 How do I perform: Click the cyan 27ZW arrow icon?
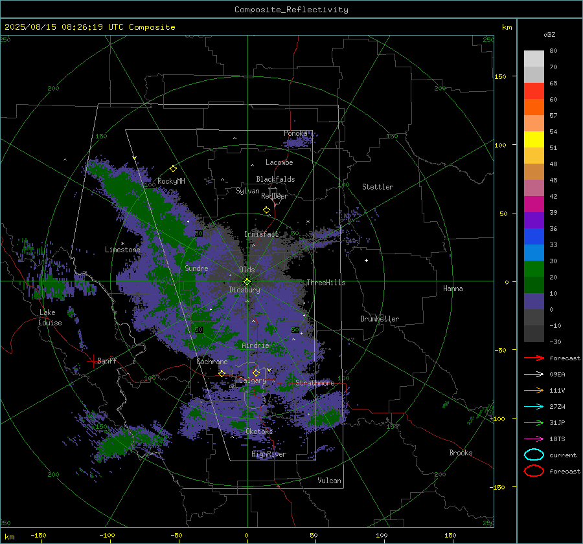point(534,407)
